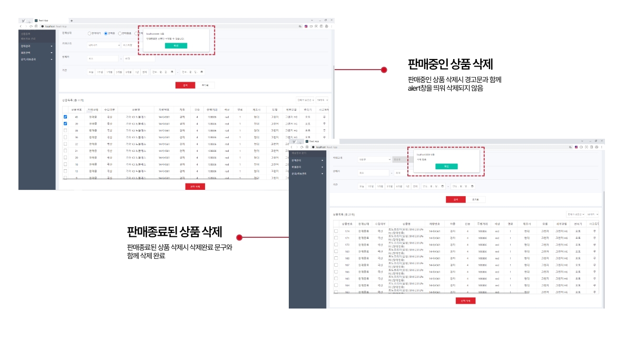625x338 pixels.
Task: Uncheck checkbox for product row 43
Action: point(65,117)
